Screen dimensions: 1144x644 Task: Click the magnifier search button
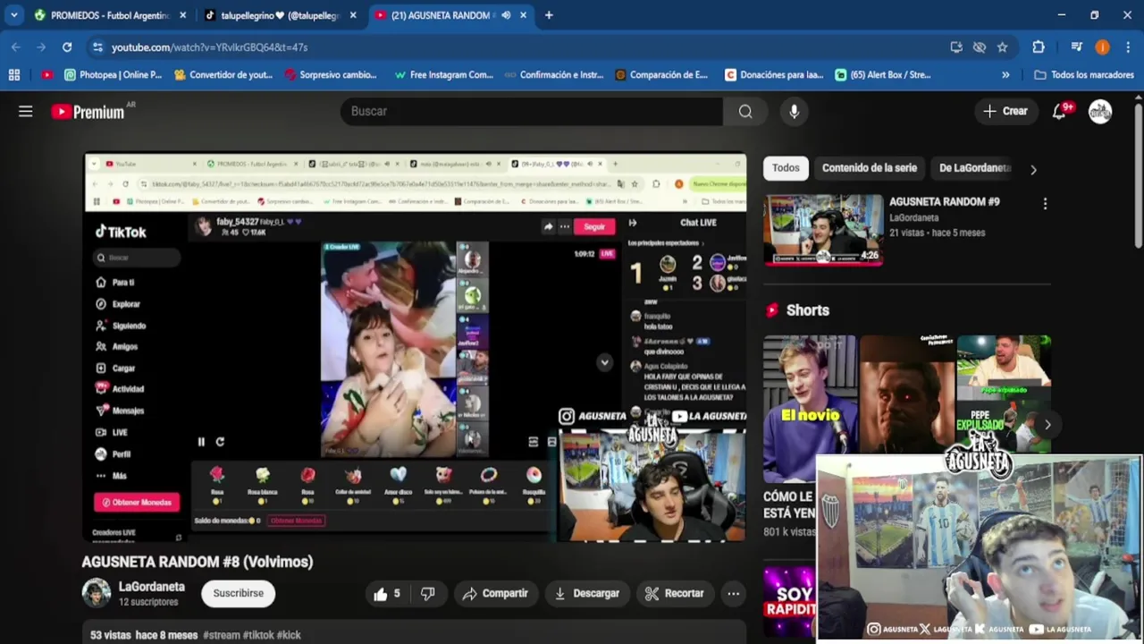coord(745,111)
